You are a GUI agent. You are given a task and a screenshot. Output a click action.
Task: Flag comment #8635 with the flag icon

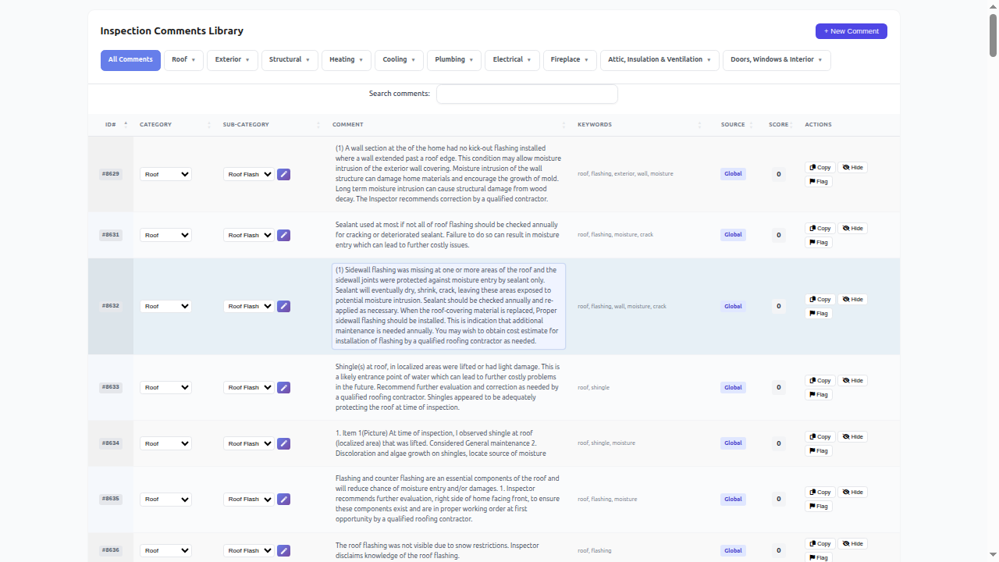(818, 506)
